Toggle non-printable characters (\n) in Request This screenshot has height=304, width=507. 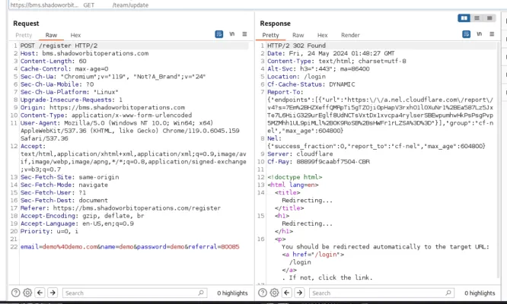(231, 35)
